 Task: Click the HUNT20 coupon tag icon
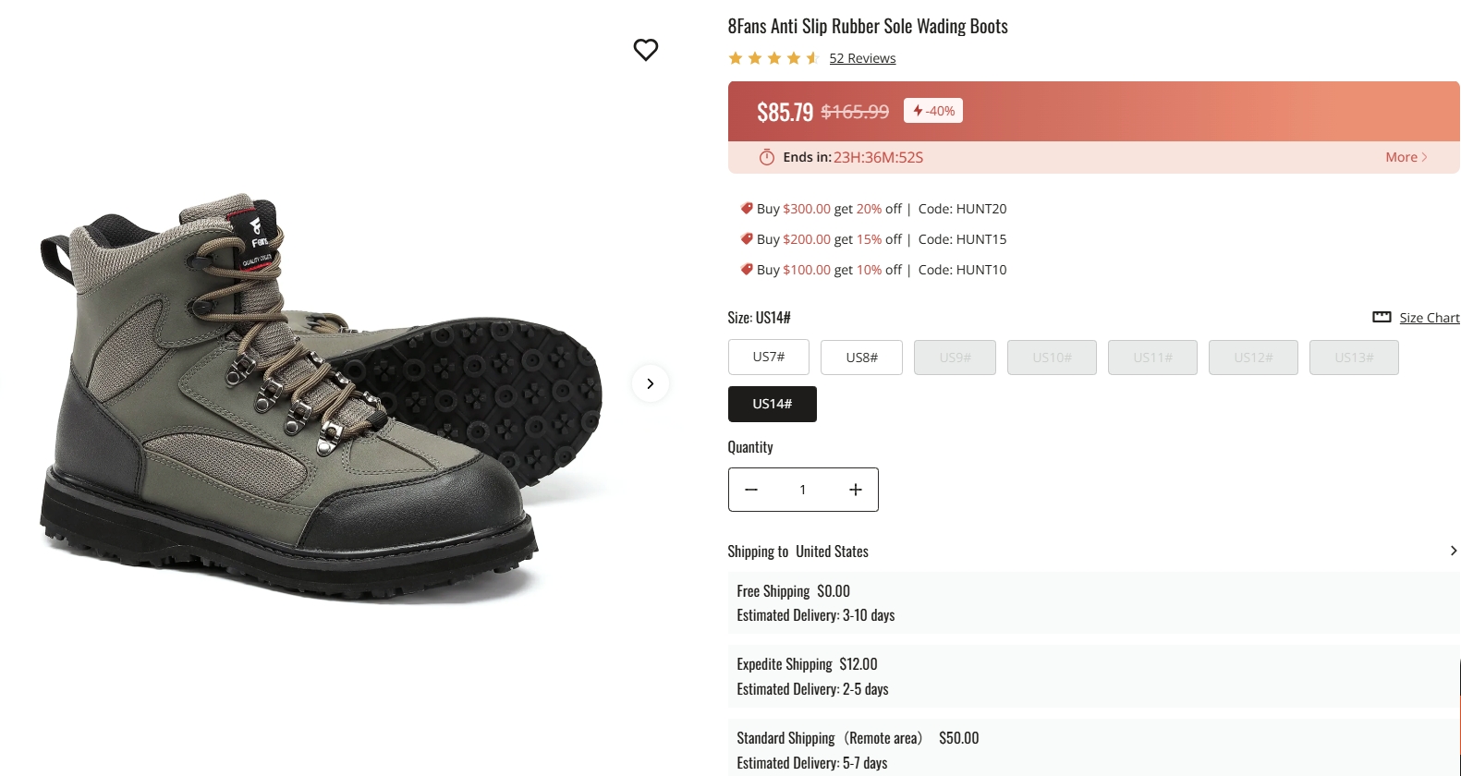747,209
